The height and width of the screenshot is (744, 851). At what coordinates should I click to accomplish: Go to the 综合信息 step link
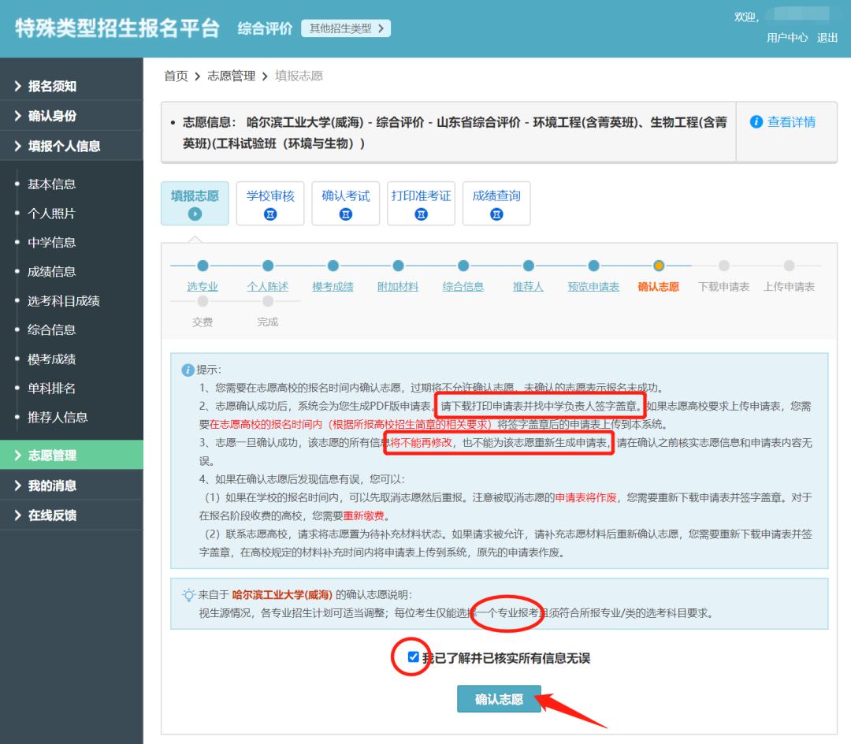pos(463,287)
